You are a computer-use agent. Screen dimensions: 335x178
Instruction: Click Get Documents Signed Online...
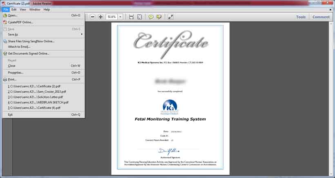point(29,53)
